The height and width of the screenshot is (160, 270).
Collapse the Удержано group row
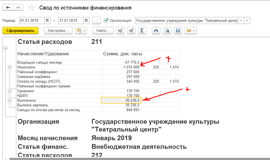pyautogui.click(x=10, y=91)
